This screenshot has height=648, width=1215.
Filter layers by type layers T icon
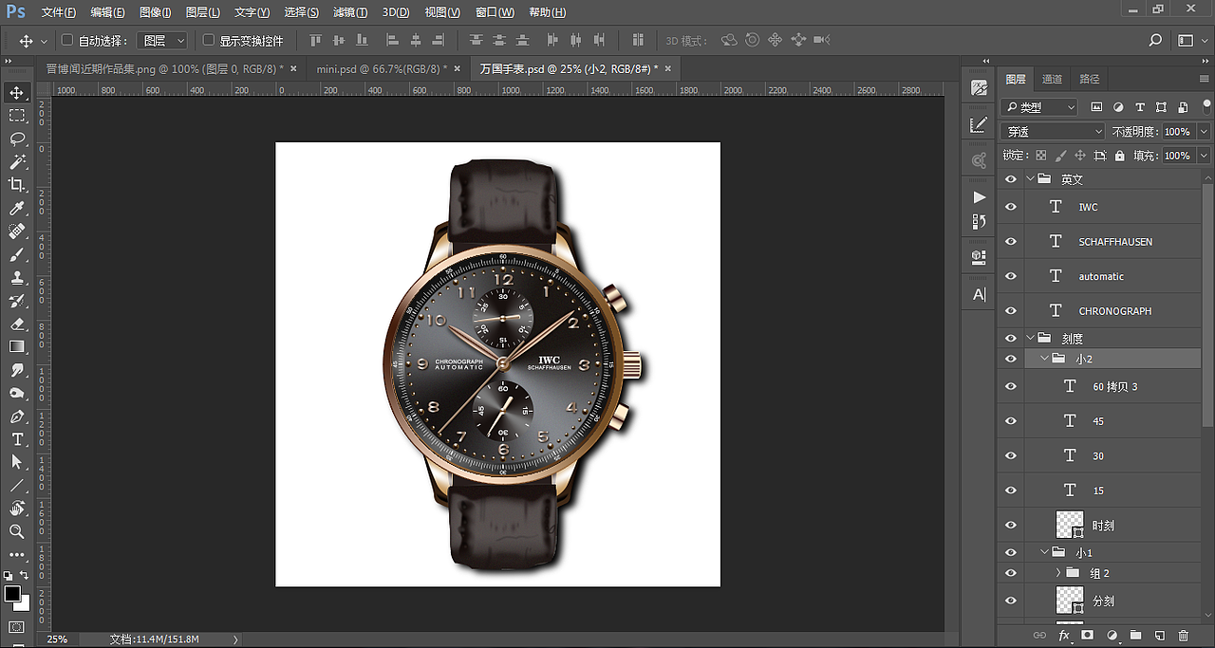point(1140,107)
